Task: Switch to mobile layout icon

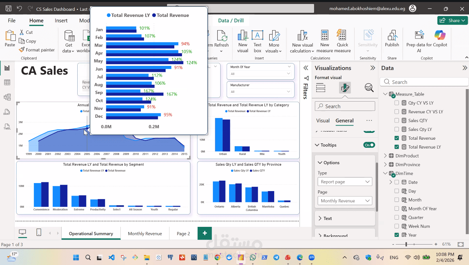Action: [39, 232]
